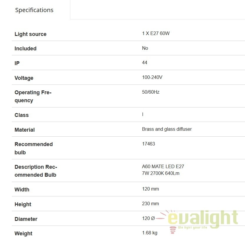Open the Specifications tab
This screenshot has width=245, height=240.
(34, 10)
